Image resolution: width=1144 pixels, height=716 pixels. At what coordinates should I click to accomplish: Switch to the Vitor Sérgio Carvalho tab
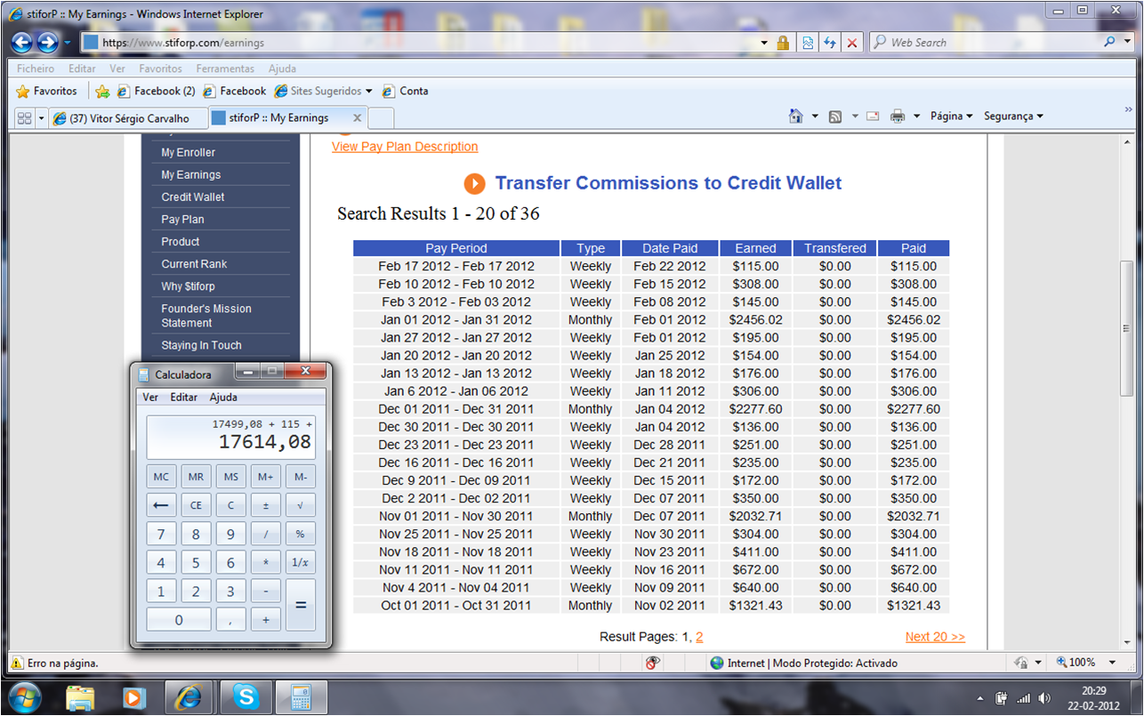pyautogui.click(x=128, y=117)
